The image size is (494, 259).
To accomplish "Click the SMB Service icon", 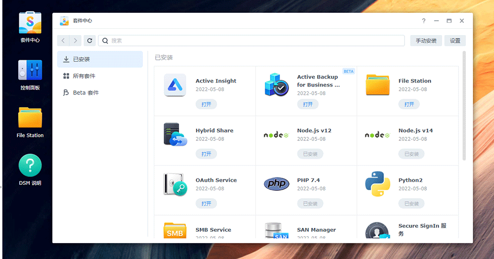I will 175,231.
